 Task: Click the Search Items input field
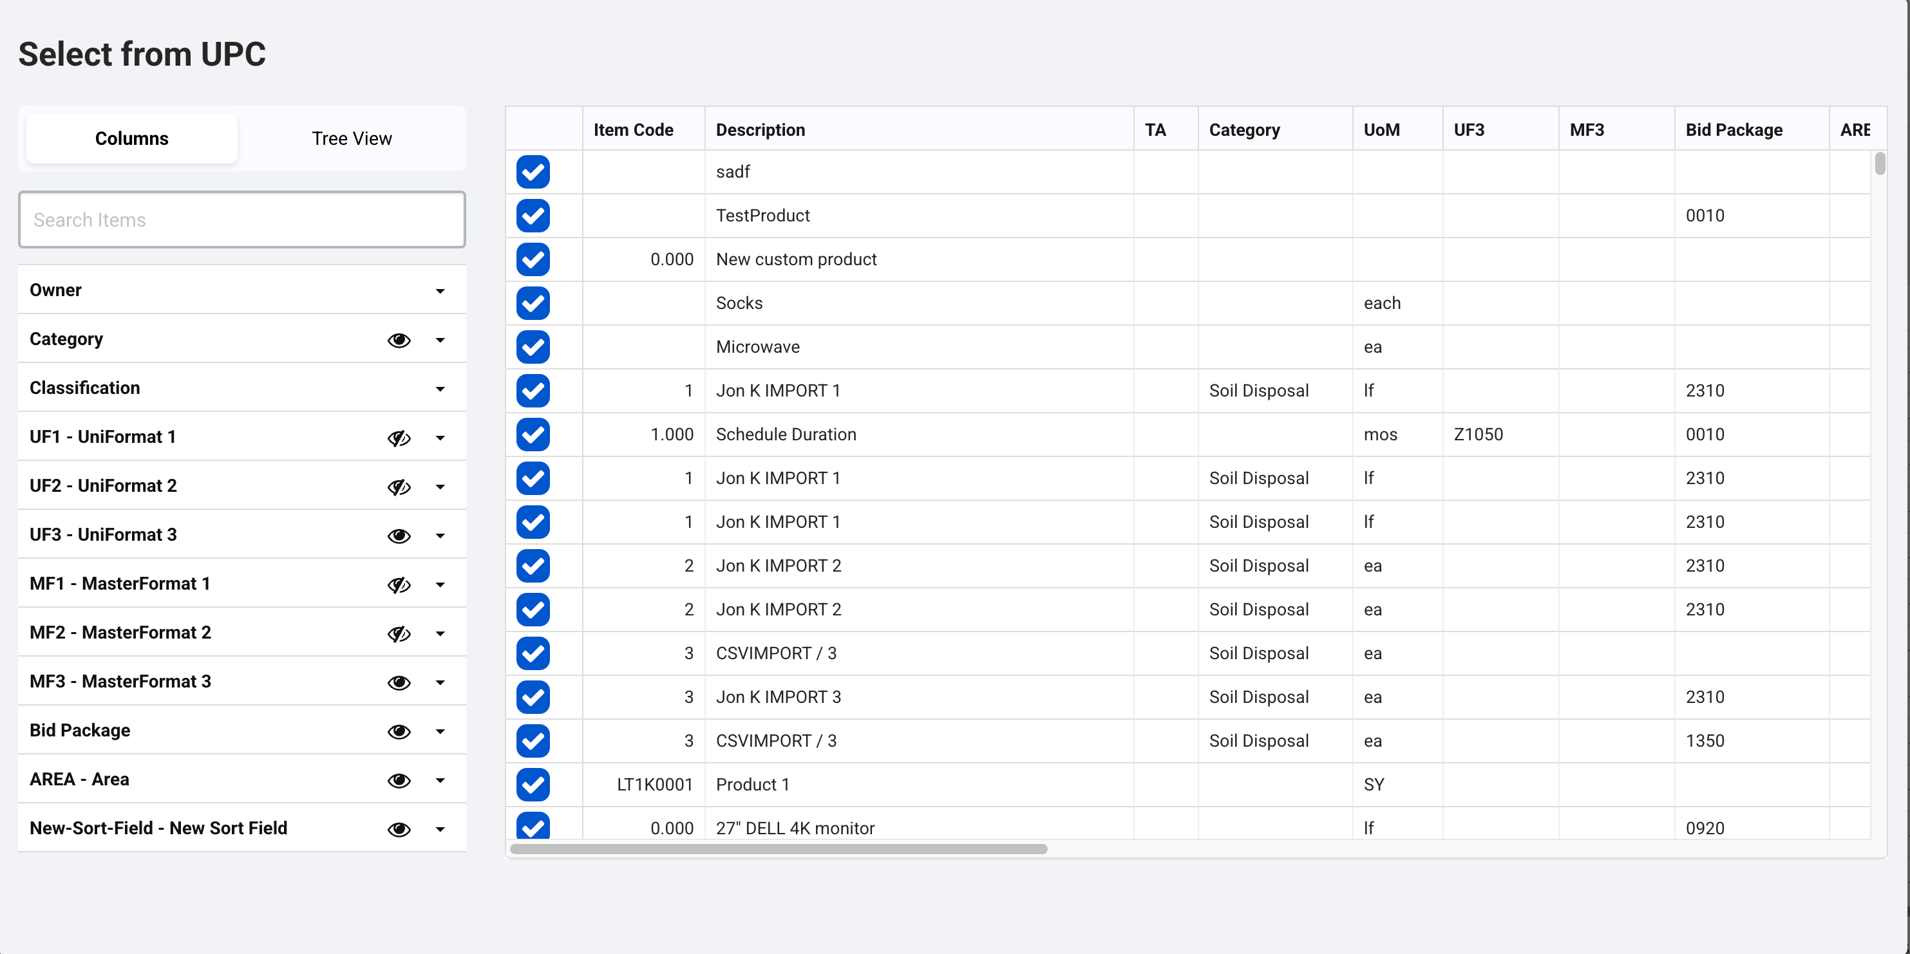(x=241, y=220)
